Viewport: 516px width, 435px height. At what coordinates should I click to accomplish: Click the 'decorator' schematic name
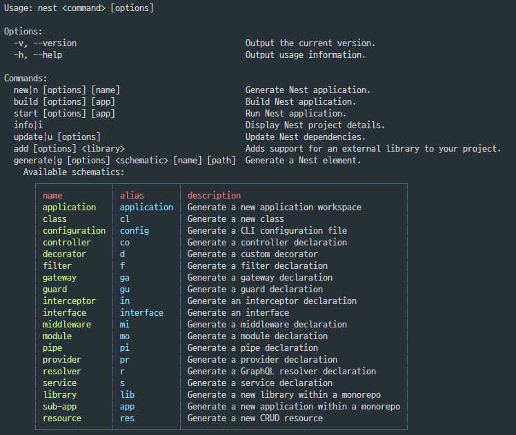[x=64, y=254]
